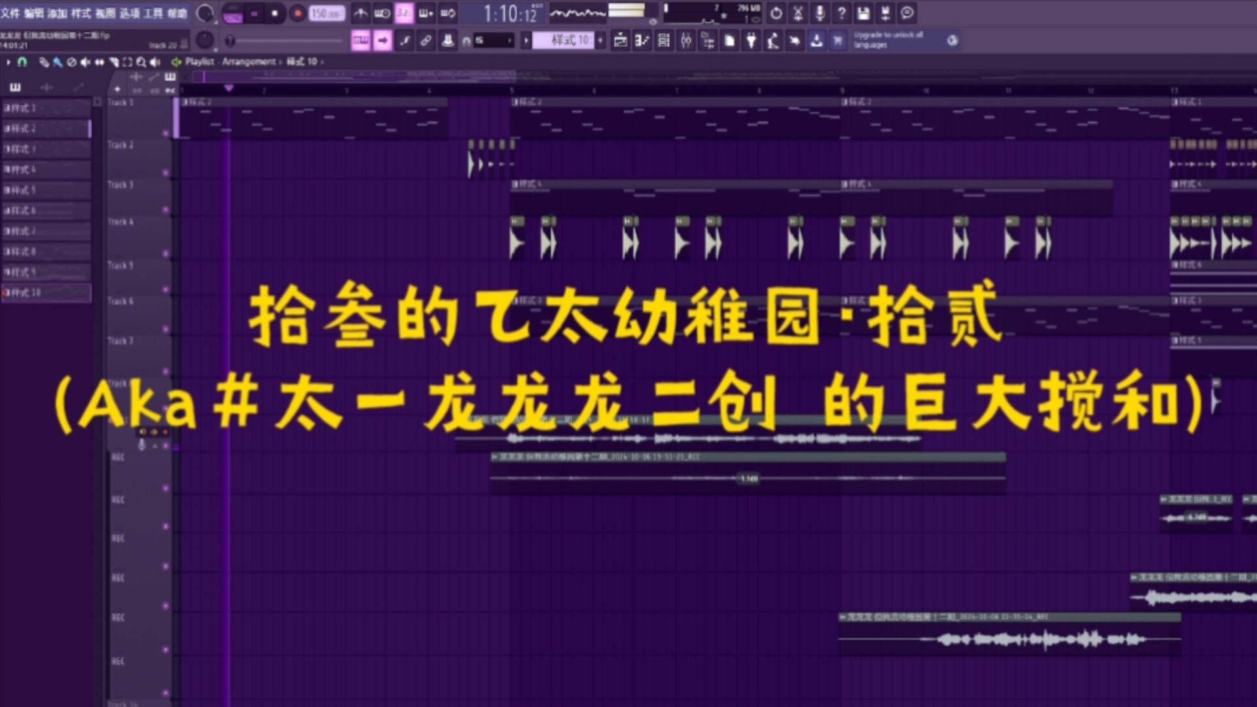Select the playlist mute tool

click(85, 62)
